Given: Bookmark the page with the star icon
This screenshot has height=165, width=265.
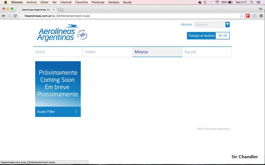Looking at the screenshot, I should click(x=241, y=16).
